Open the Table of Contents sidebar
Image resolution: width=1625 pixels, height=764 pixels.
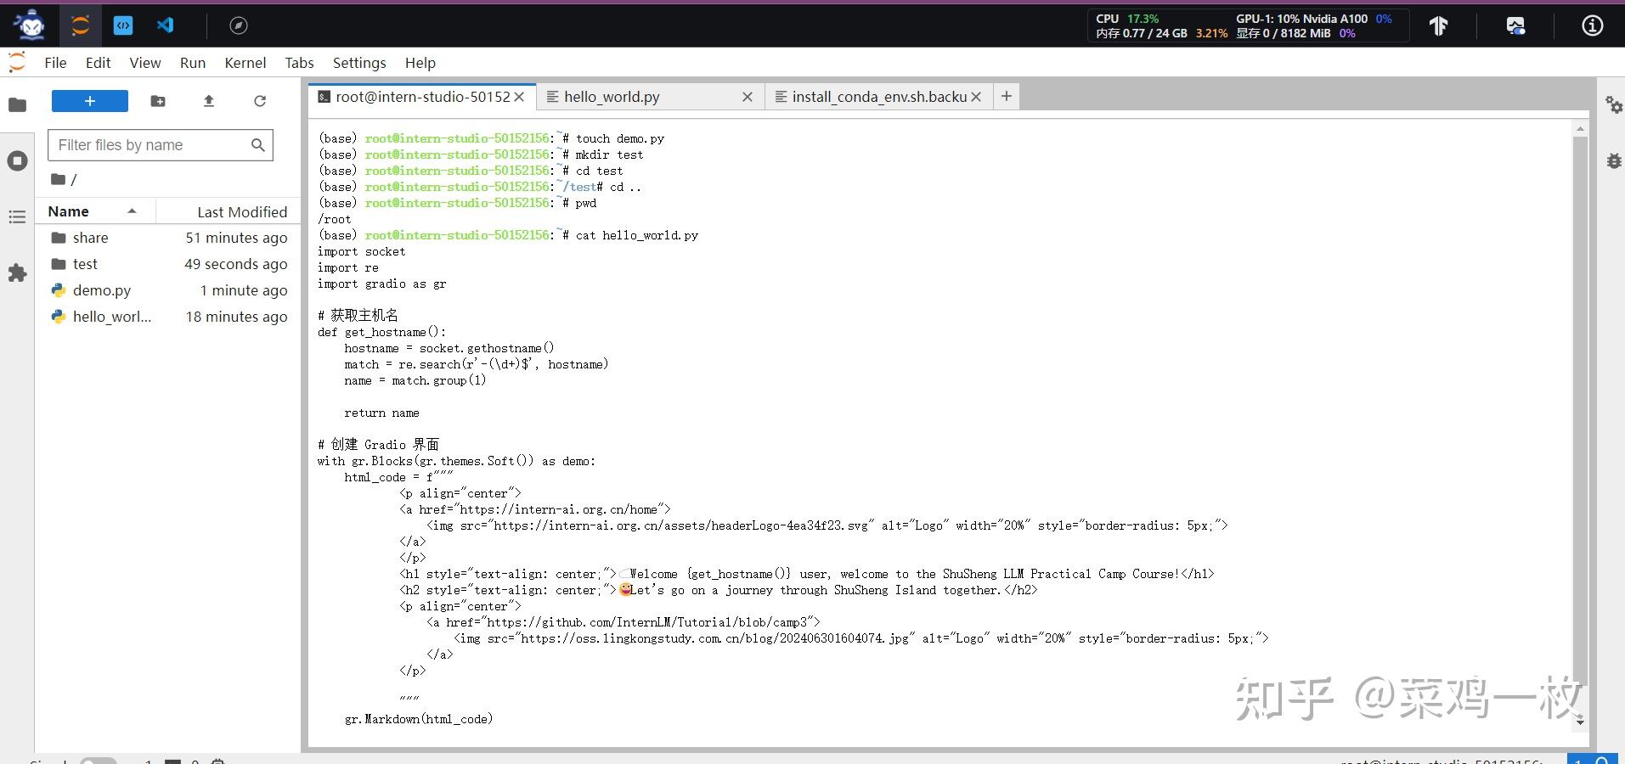(x=17, y=217)
